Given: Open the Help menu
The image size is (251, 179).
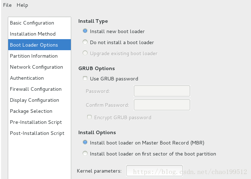Looking at the screenshot, I should tap(22, 5).
